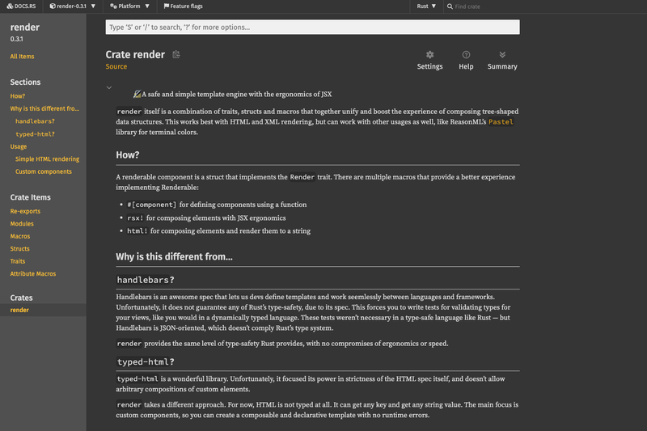
Task: Click the cube icon beside render-0.3.1
Action: tap(53, 6)
